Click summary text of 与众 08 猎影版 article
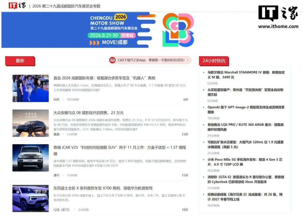 pyautogui.click(x=120, y=125)
